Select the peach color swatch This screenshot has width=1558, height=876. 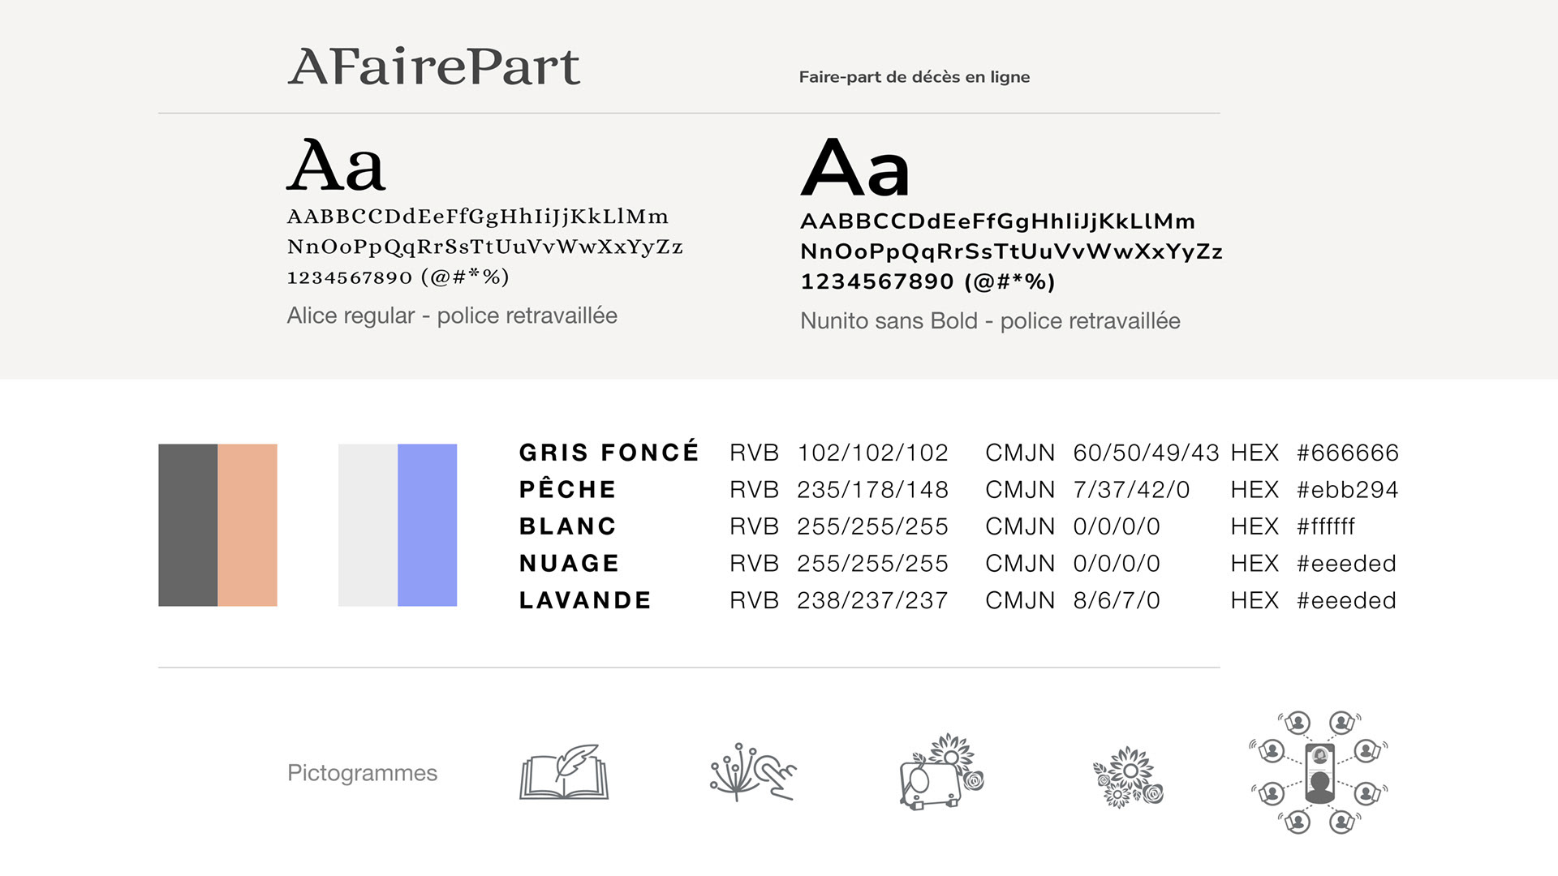tap(247, 525)
